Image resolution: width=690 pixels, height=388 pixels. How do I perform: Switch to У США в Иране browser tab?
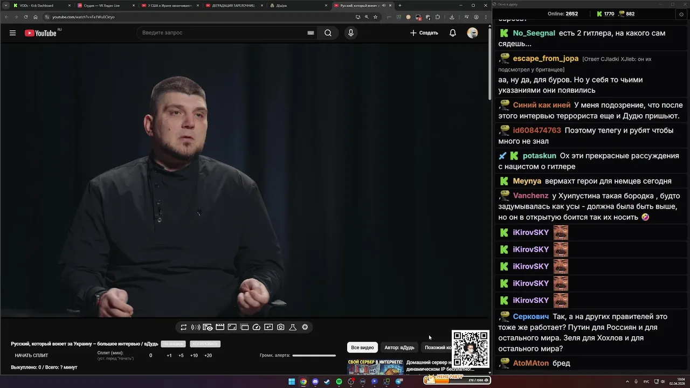(x=170, y=5)
